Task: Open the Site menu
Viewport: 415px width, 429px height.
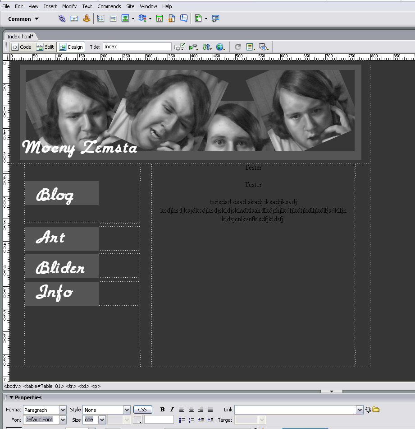Action: 130,6
